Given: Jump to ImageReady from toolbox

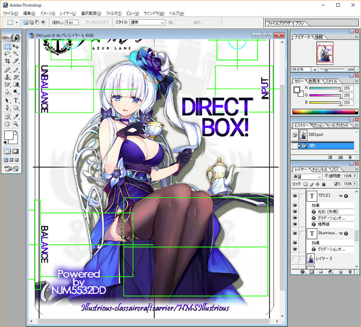Looking at the screenshot, I should 11,169.
